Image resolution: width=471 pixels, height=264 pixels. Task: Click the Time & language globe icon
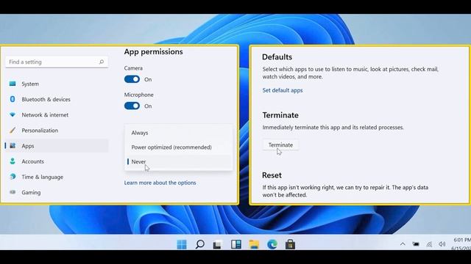pyautogui.click(x=13, y=177)
